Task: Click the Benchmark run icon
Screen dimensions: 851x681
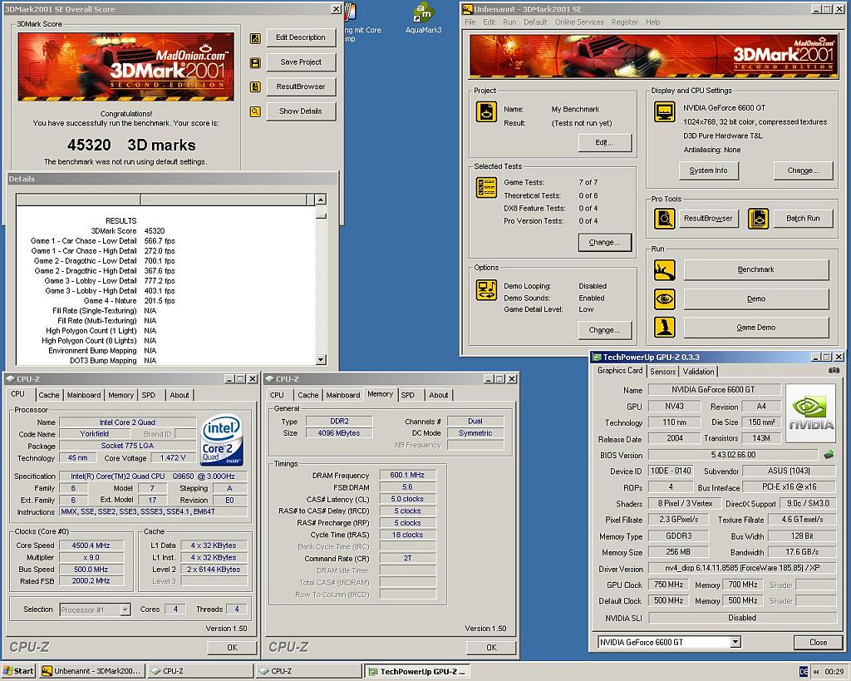Action: [664, 270]
